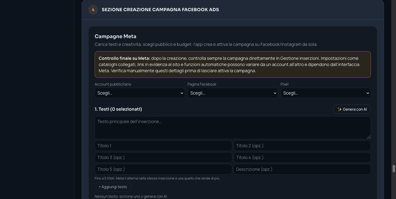Click into the Titolo 2 (opz.) field

pos(302,146)
